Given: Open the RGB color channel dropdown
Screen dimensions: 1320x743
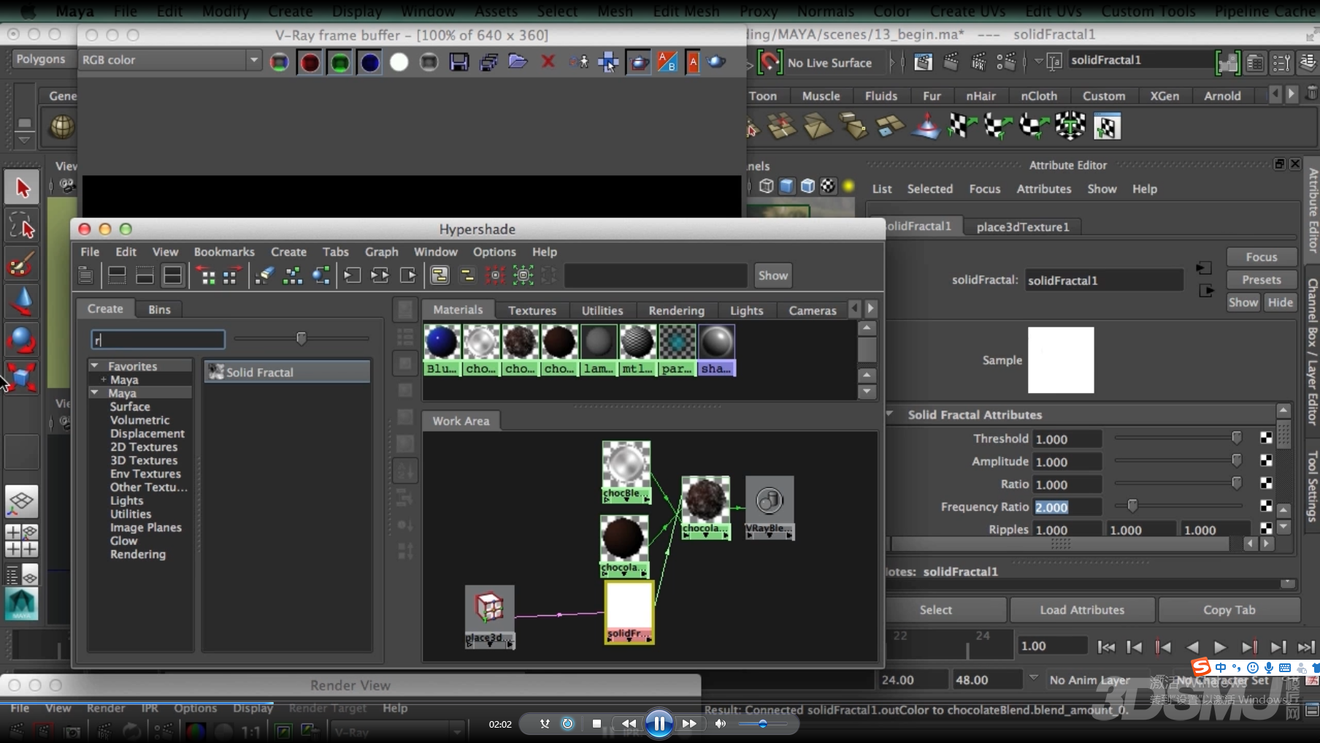Looking at the screenshot, I should [x=253, y=60].
